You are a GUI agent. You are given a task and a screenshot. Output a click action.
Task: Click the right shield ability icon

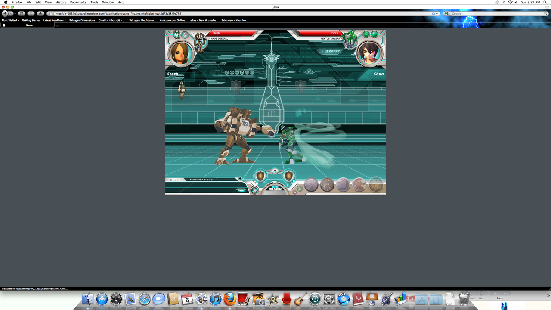coord(288,176)
